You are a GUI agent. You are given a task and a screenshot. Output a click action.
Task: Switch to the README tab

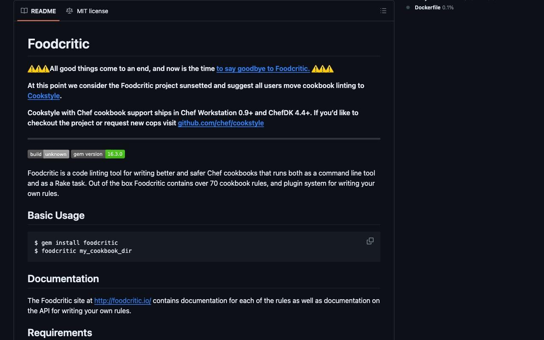(x=38, y=11)
